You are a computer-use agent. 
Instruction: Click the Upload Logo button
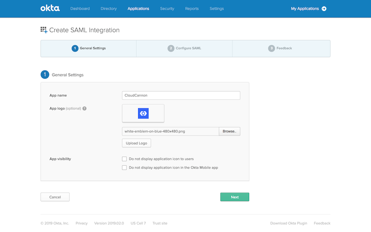click(136, 143)
